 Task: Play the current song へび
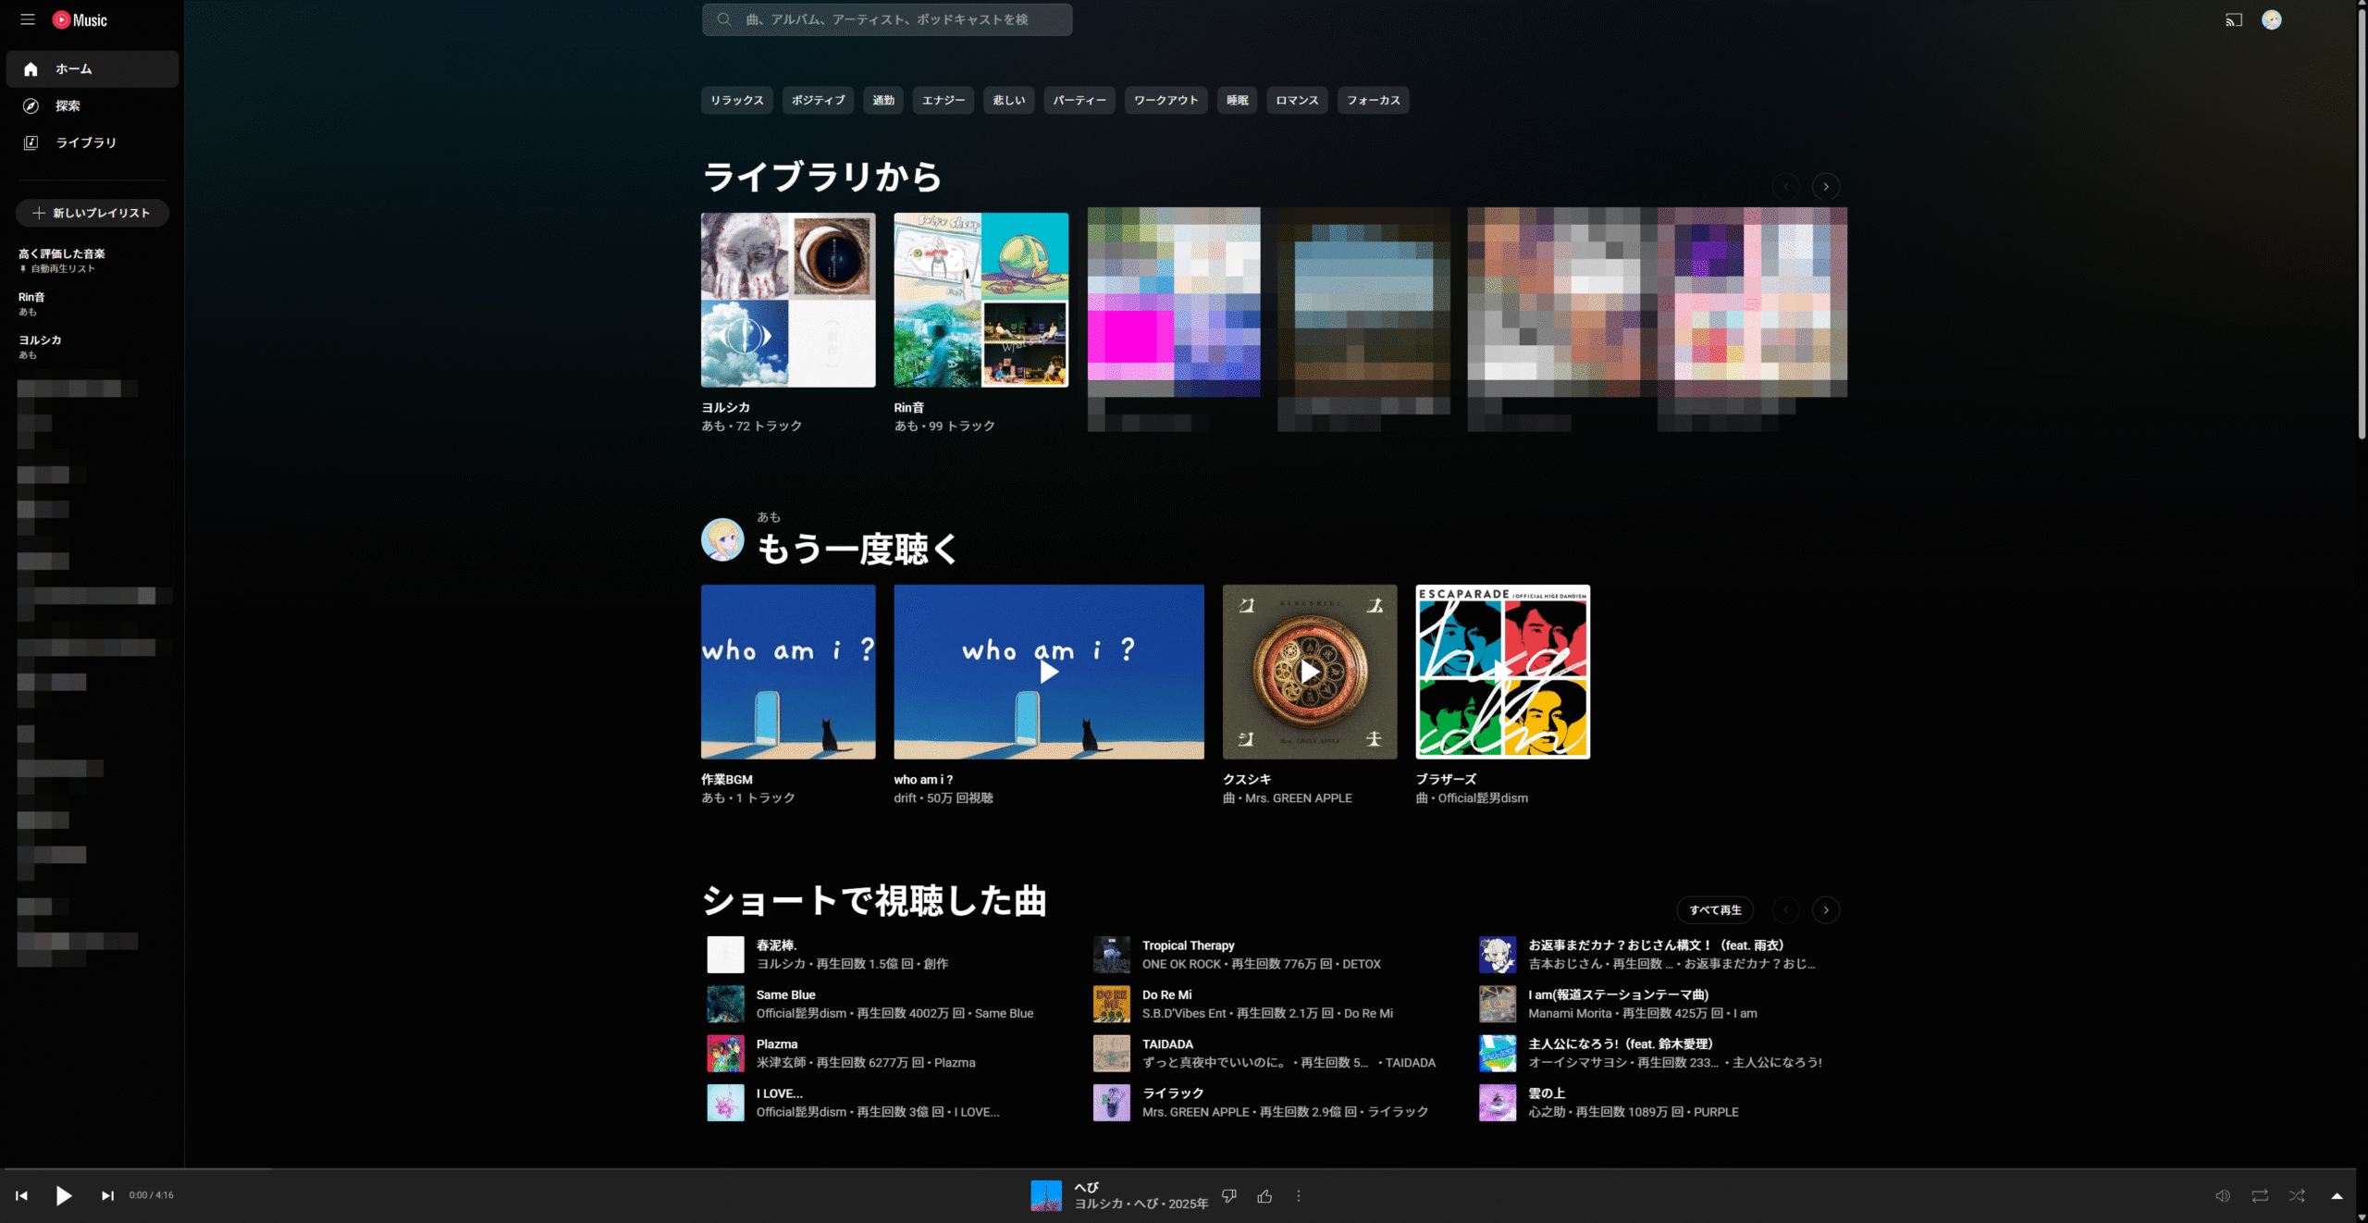tap(64, 1195)
